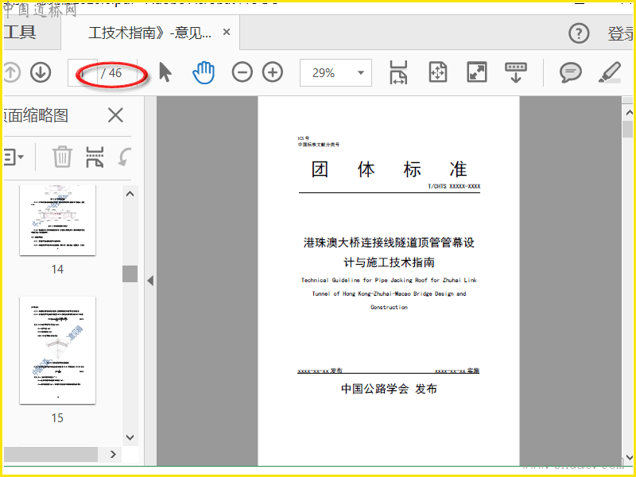Select page 15 thumbnail
The width and height of the screenshot is (636, 477).
coord(57,350)
